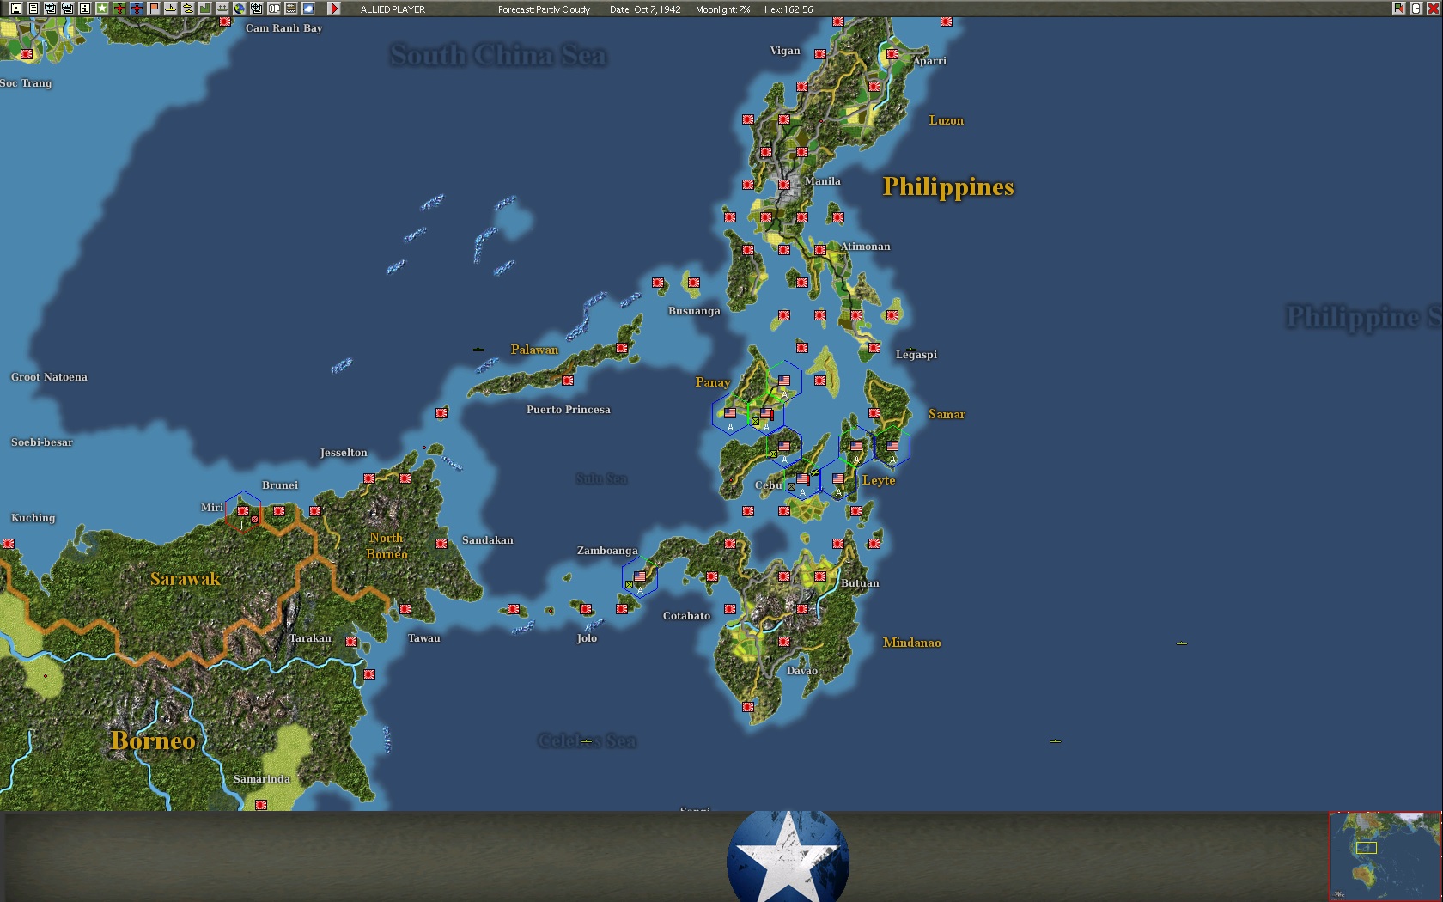The width and height of the screenshot is (1443, 902).
Task: Open the globe icon in the toolbar
Action: (x=239, y=9)
